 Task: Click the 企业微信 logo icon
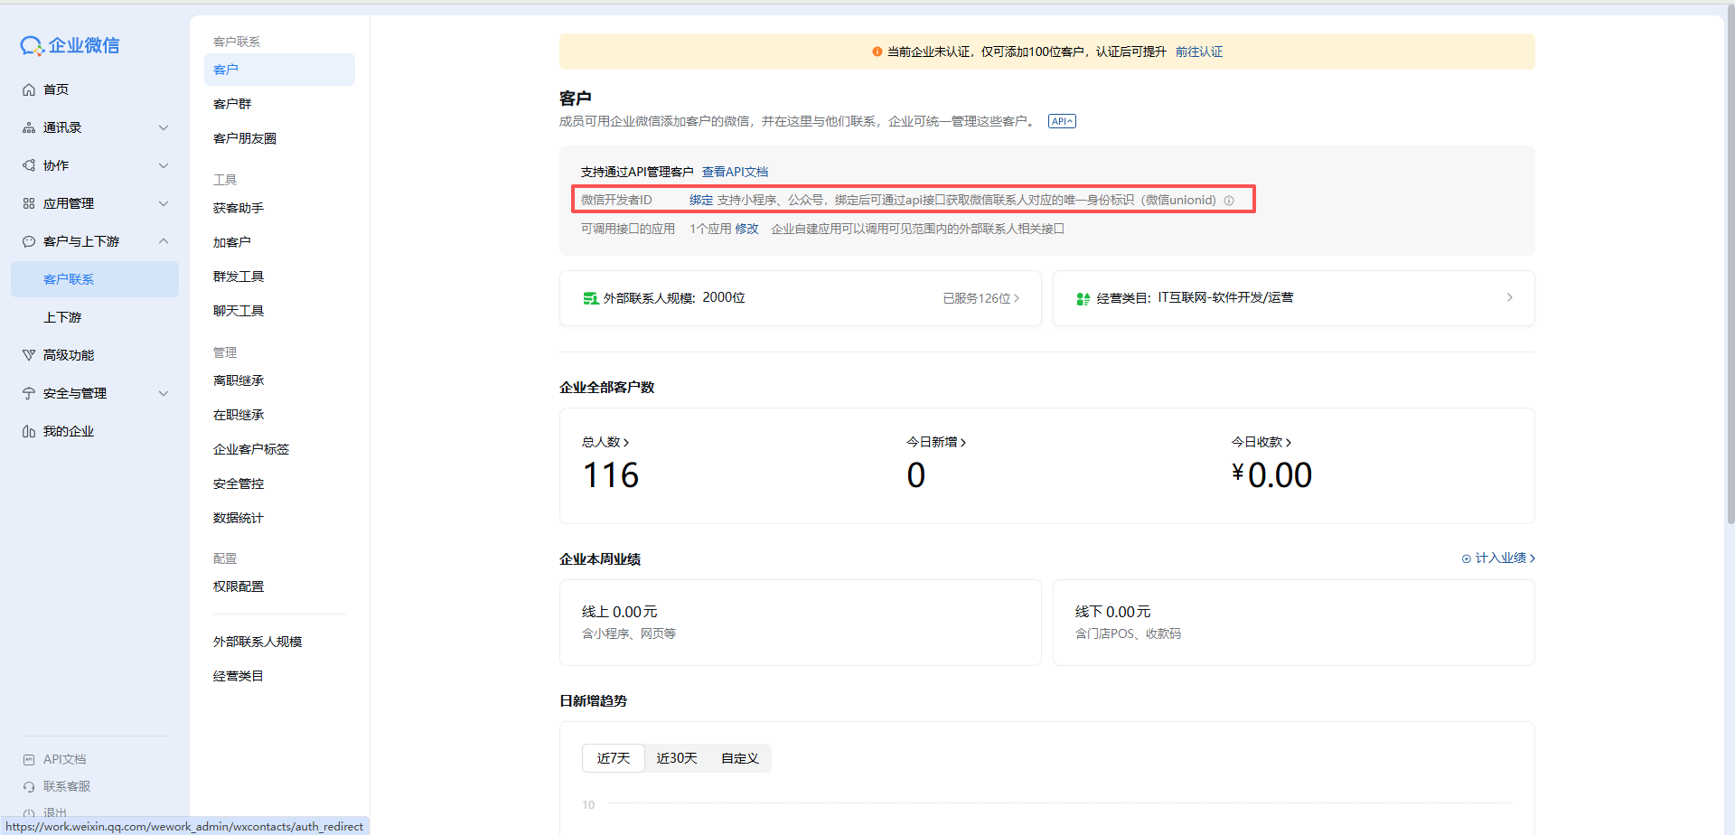click(x=32, y=46)
